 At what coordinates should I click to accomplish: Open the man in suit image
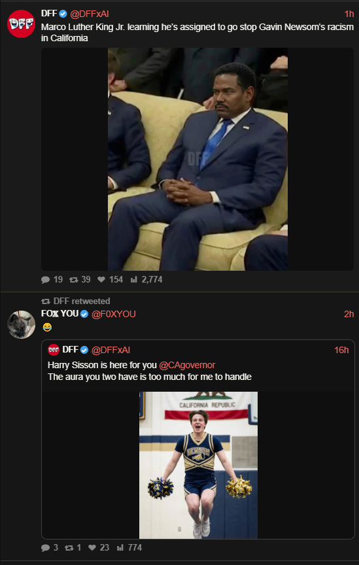coord(197,159)
